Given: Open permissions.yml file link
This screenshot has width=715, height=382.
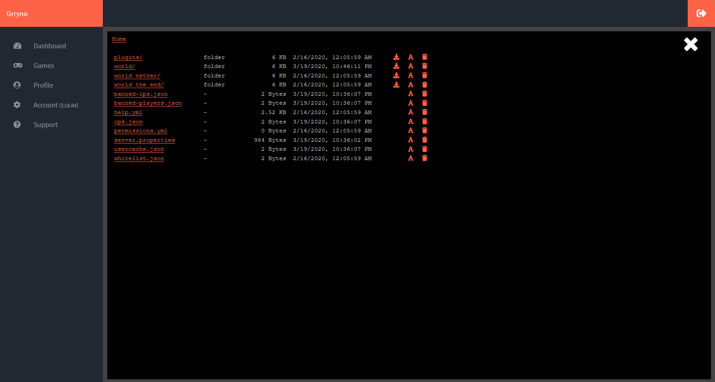Looking at the screenshot, I should pos(140,131).
